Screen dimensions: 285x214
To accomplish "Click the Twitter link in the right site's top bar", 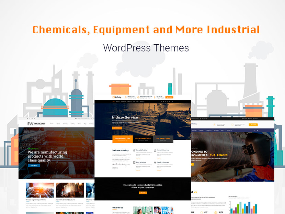I will coord(250,119).
